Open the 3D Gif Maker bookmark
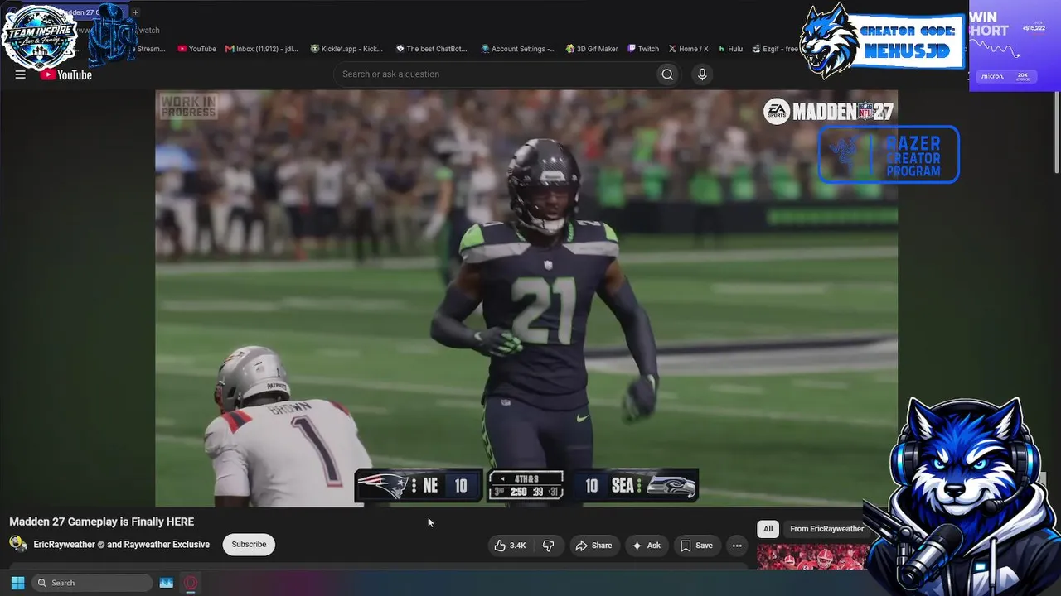The height and width of the screenshot is (596, 1061). coord(592,49)
